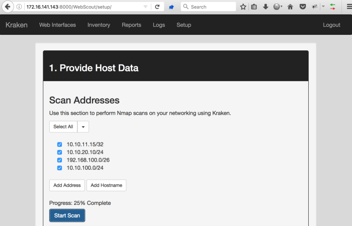Expand the address bar history dropdown arrow
This screenshot has height=226, width=352.
pyautogui.click(x=145, y=7)
